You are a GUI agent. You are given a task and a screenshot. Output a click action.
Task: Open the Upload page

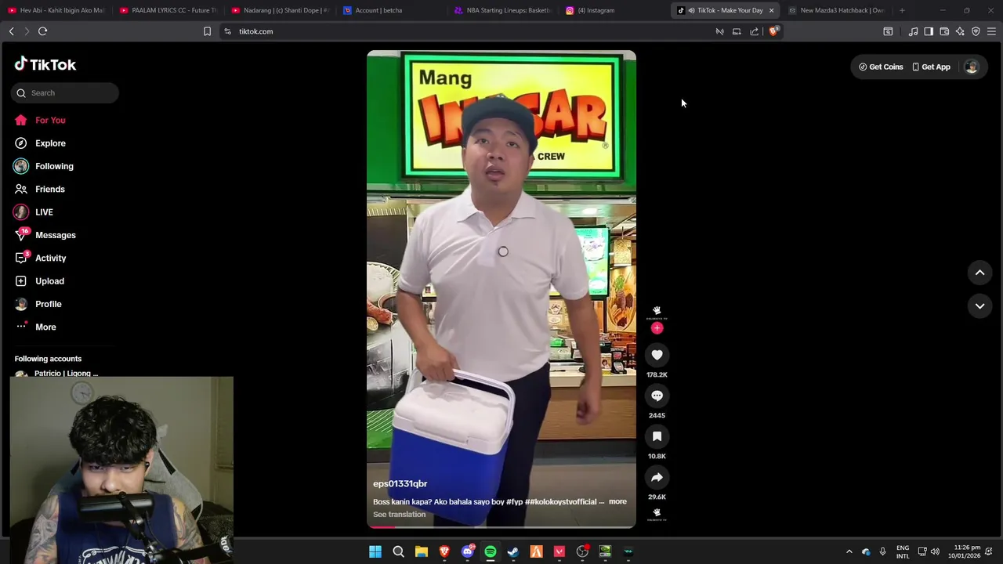click(39, 280)
